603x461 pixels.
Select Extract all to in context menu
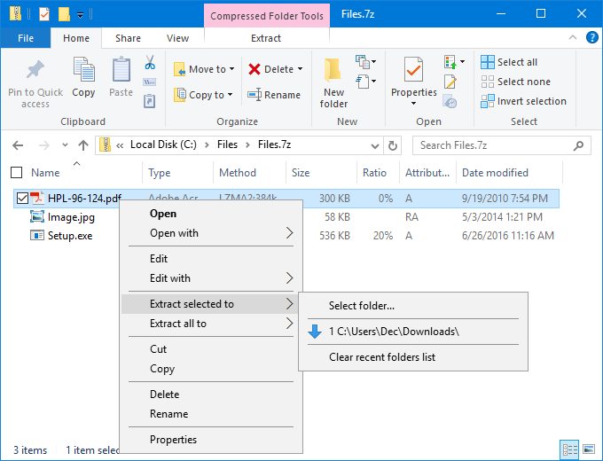tap(178, 324)
